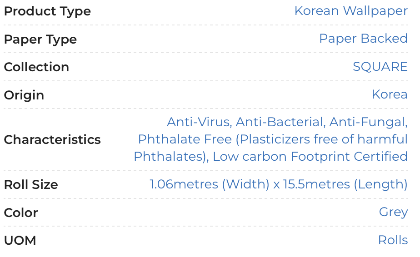420x257 pixels.
Task: Click the Korea origin value
Action: pos(389,94)
